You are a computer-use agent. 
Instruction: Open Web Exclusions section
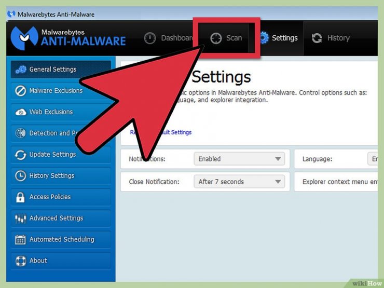pos(61,112)
